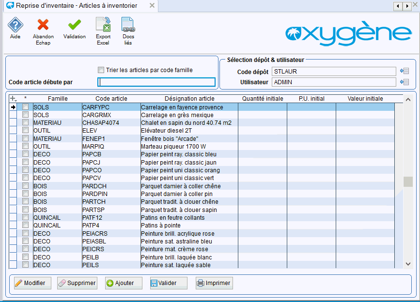Viewport: 420px width, 302px height.
Task: Select the Reprise d'inventaire tab
Action: pos(76,6)
